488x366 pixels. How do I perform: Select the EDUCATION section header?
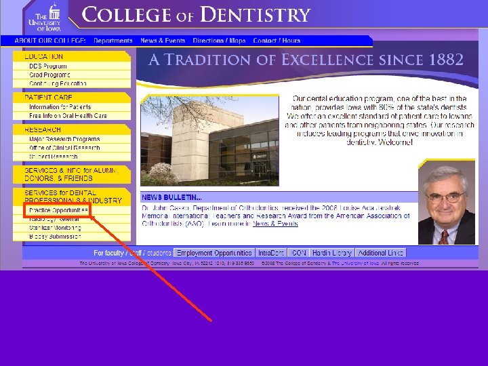pyautogui.click(x=72, y=57)
